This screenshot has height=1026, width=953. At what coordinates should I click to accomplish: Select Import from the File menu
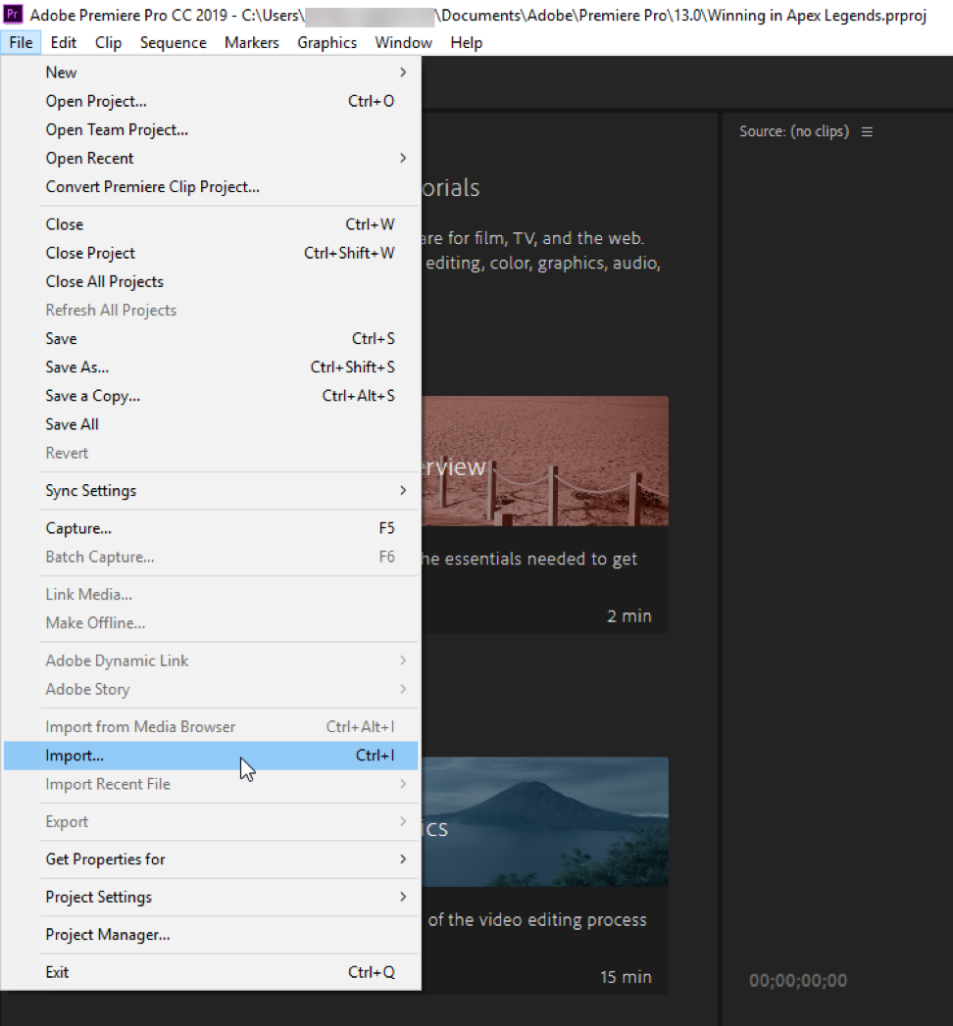75,756
